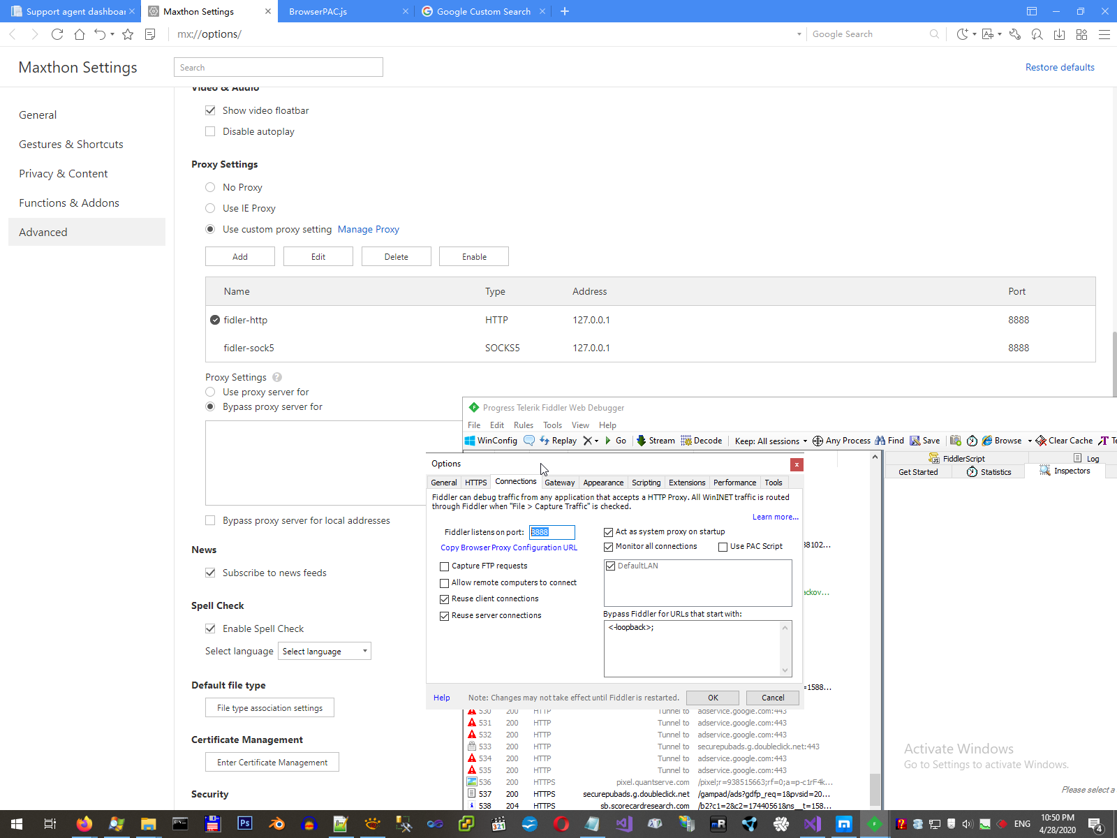
Task: Bookmark this page with the star icon
Action: [x=128, y=34]
